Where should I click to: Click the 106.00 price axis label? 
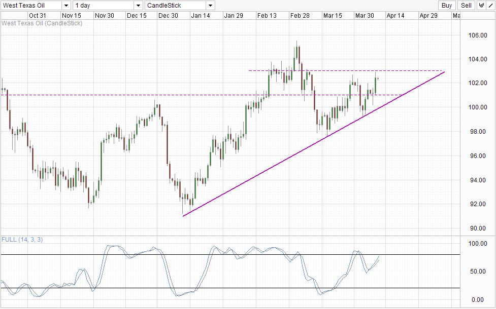[478, 35]
